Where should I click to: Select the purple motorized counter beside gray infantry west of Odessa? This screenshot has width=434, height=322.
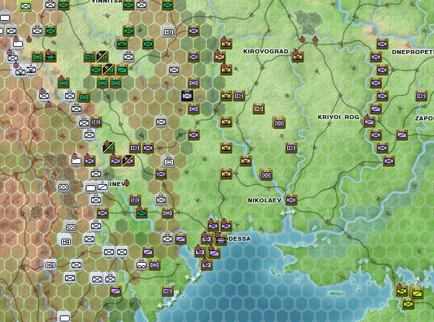pyautogui.click(x=180, y=239)
